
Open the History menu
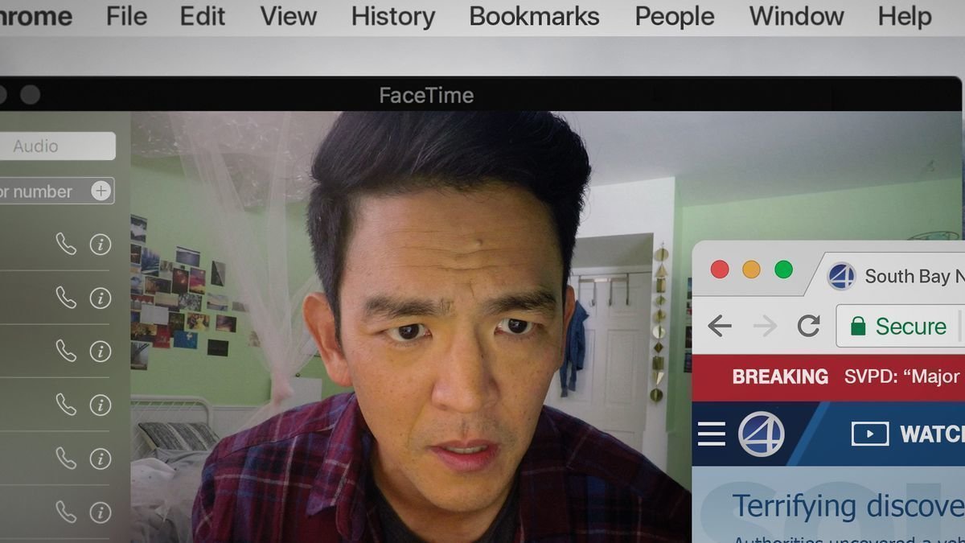coord(392,16)
